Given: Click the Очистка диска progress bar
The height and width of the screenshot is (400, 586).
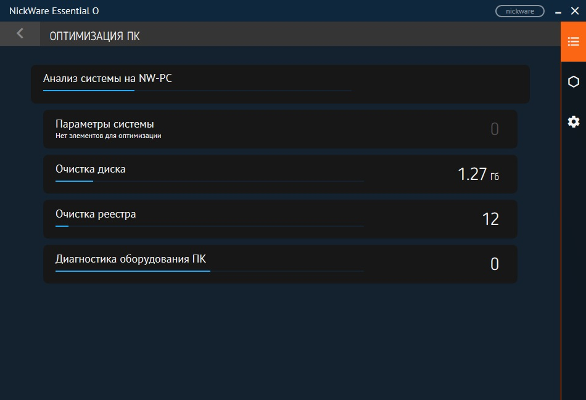Looking at the screenshot, I should coord(209,181).
